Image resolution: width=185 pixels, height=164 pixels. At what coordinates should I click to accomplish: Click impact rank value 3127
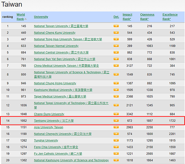click(129, 66)
